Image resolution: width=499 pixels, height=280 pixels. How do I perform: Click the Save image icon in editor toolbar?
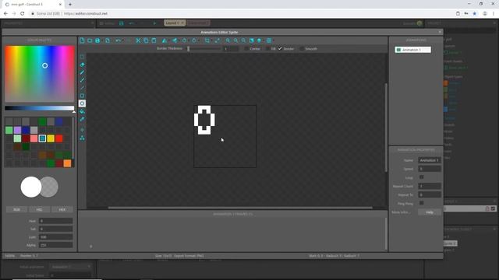(x=97, y=40)
